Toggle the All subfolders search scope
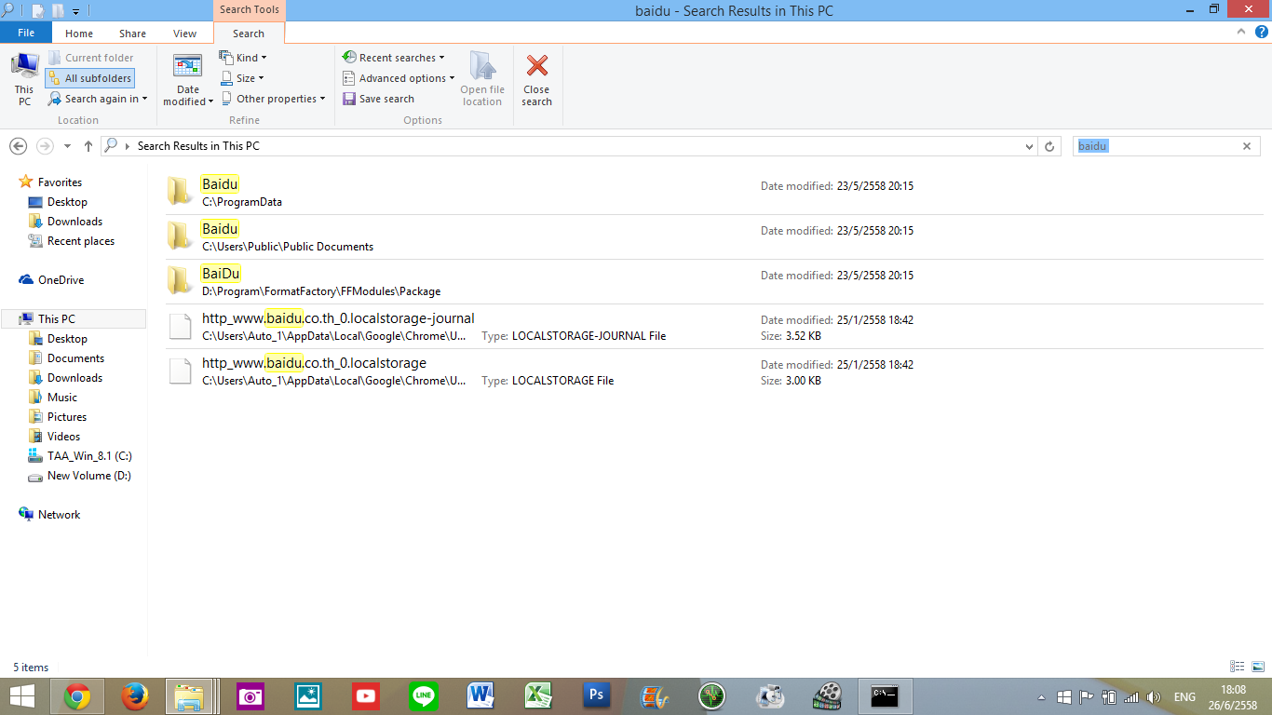Image resolution: width=1272 pixels, height=715 pixels. [x=89, y=78]
